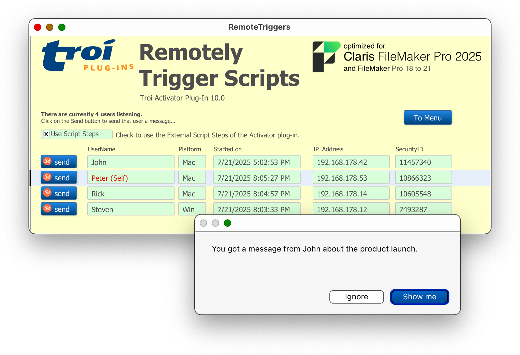Click SecurityID 10866323
This screenshot has height=355, width=520.
[x=424, y=177]
